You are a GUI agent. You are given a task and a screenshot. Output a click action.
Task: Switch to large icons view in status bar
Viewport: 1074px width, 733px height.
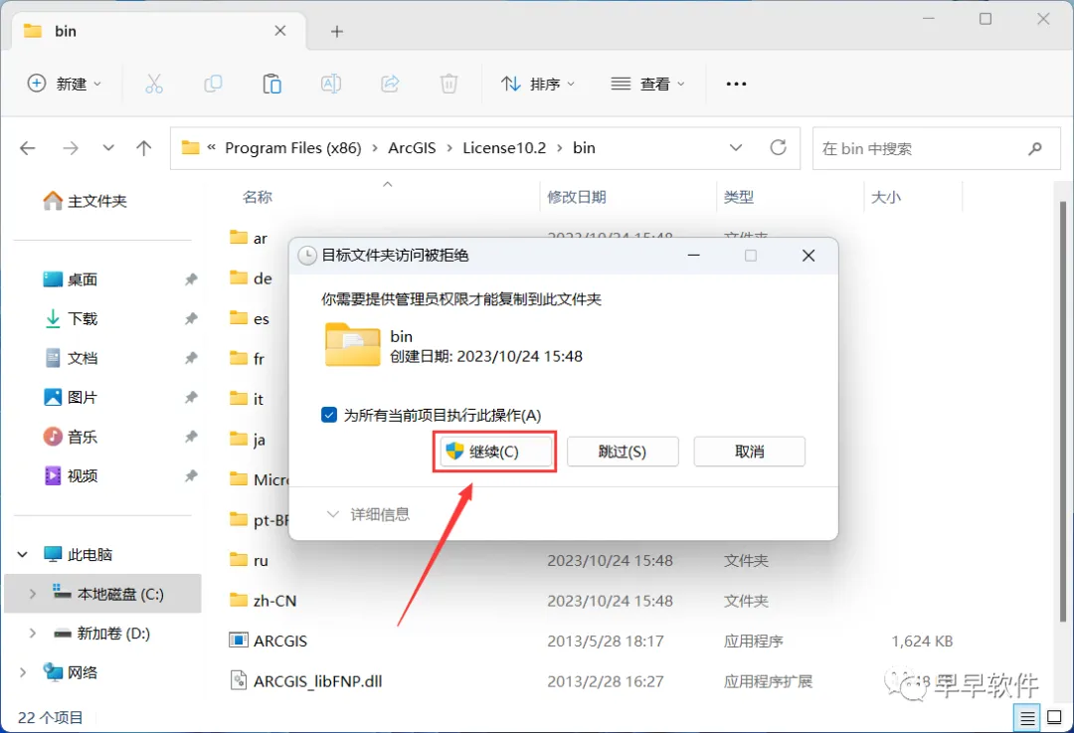click(1055, 718)
